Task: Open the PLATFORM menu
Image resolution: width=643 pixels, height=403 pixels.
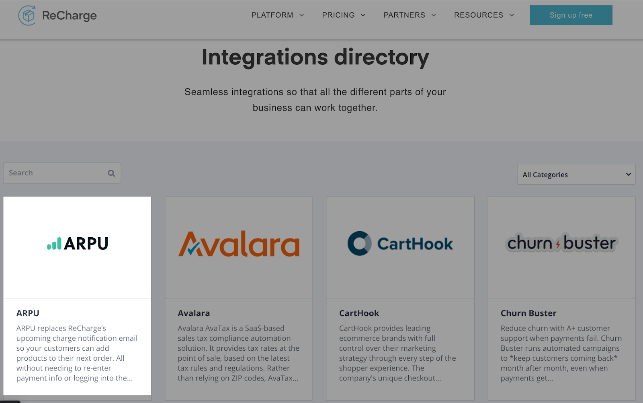Action: pyautogui.click(x=272, y=15)
